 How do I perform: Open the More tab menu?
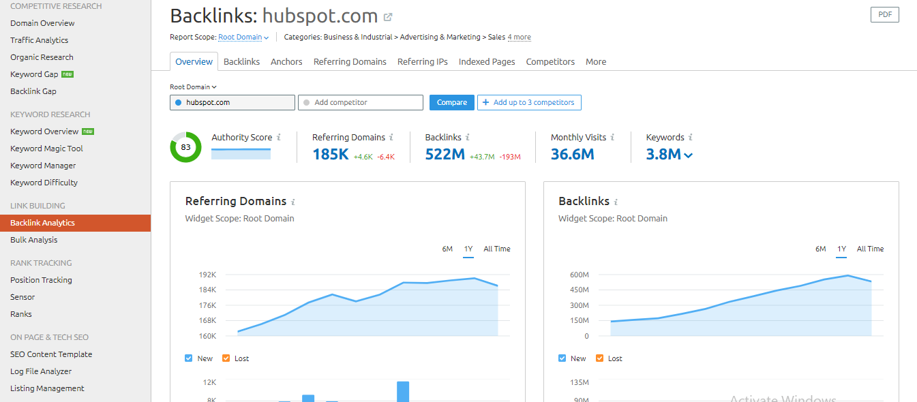coord(596,62)
